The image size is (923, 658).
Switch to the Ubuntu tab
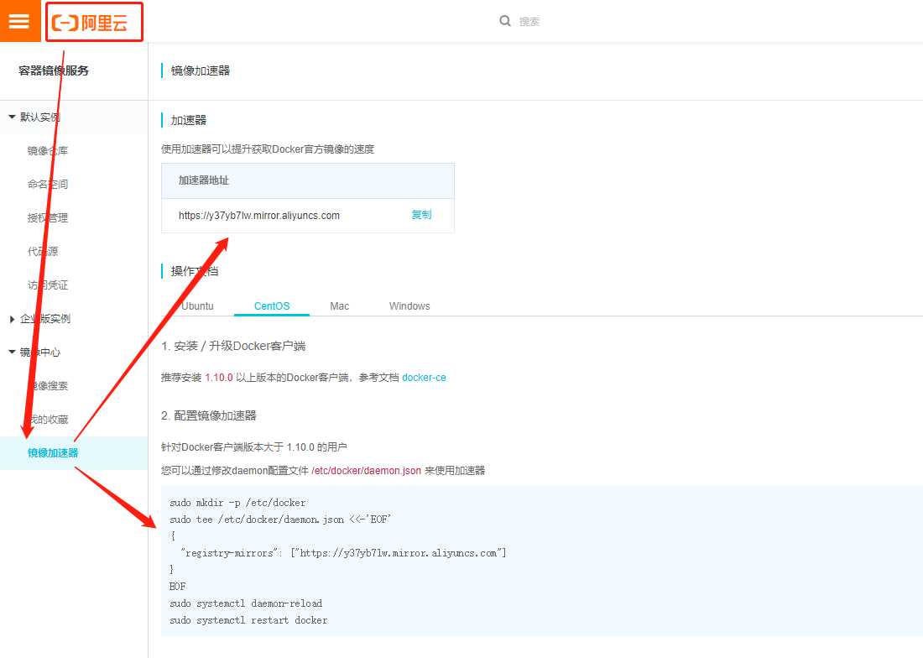[197, 306]
